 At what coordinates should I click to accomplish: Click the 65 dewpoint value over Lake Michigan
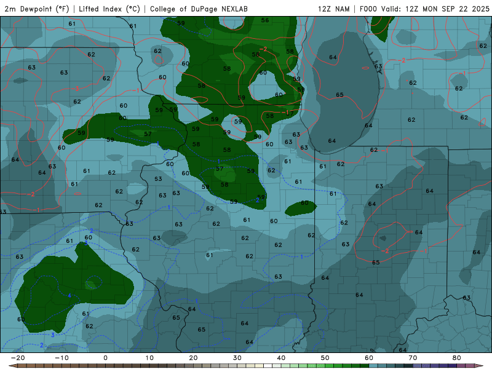(339, 95)
